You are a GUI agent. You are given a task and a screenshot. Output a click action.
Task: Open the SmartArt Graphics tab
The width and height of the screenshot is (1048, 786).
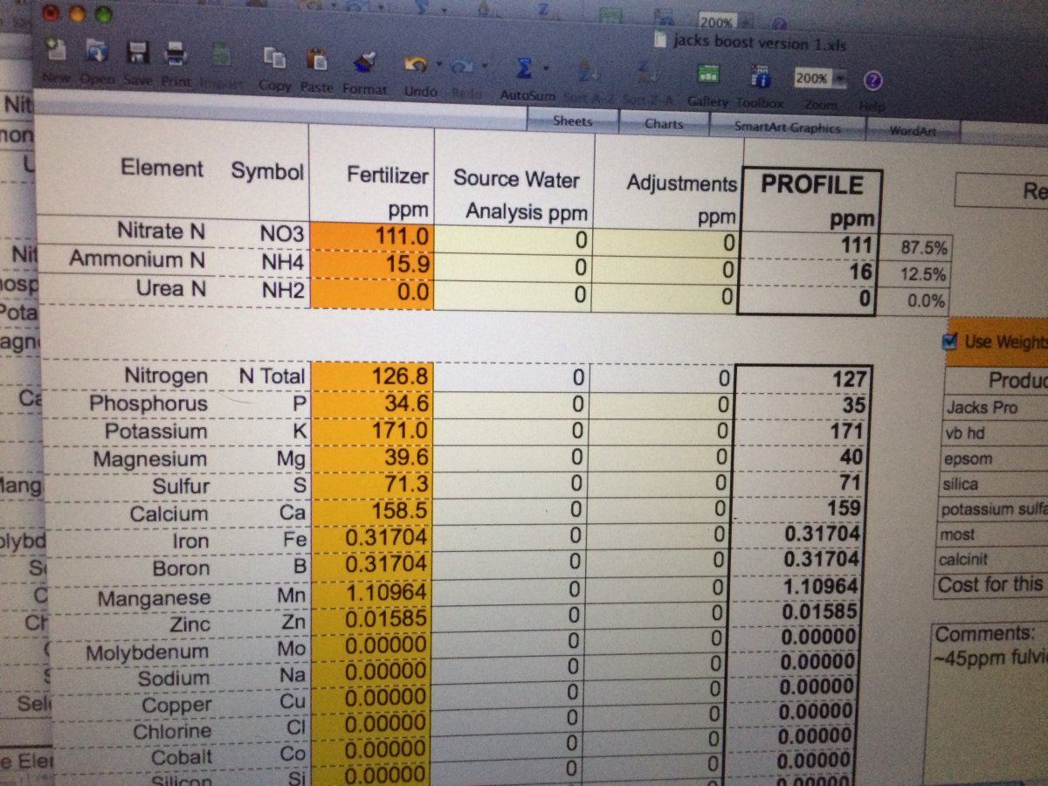click(789, 128)
